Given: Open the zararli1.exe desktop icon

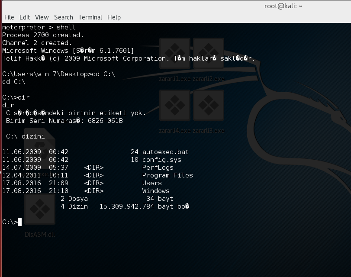Looking at the screenshot, I should pyautogui.click(x=175, y=54).
